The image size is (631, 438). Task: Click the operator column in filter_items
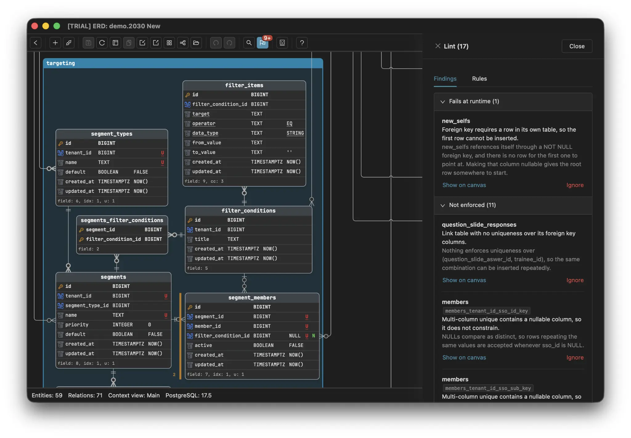[244, 124]
